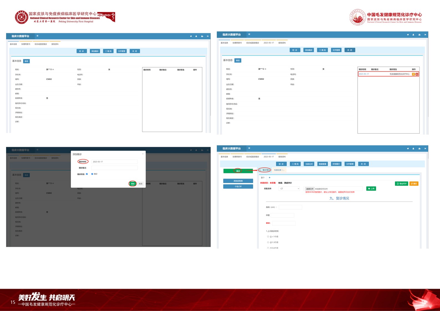Viewport: 440px width, 311px height.
Task: Click the 导出PDF export button
Action: tap(401, 184)
